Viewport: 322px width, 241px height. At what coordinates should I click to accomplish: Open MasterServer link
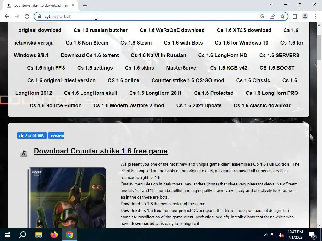(182, 68)
